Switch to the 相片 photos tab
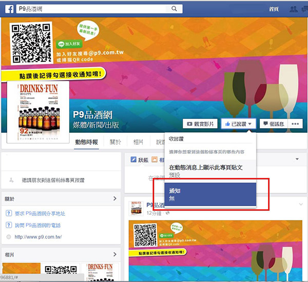The height and width of the screenshot is (282, 308). click(x=138, y=142)
